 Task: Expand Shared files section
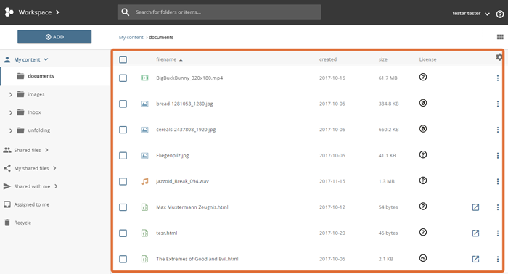pos(47,150)
